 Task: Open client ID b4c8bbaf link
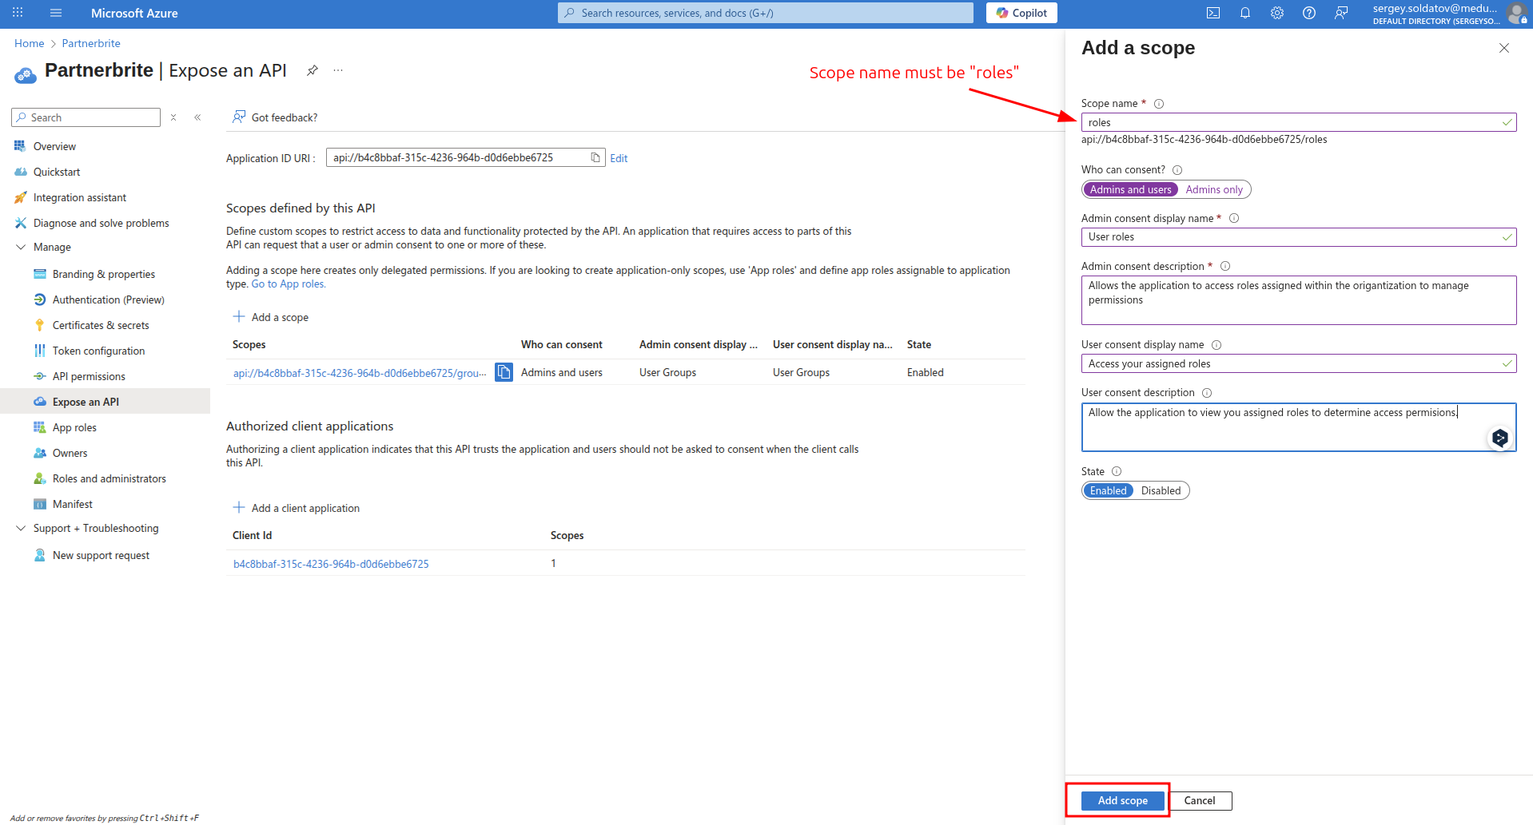click(x=331, y=564)
